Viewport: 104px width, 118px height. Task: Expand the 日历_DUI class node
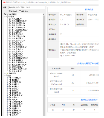(x=8, y=115)
